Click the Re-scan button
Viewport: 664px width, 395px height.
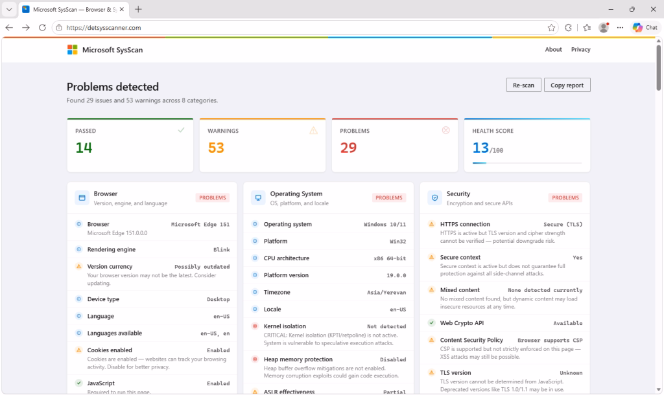(523, 85)
